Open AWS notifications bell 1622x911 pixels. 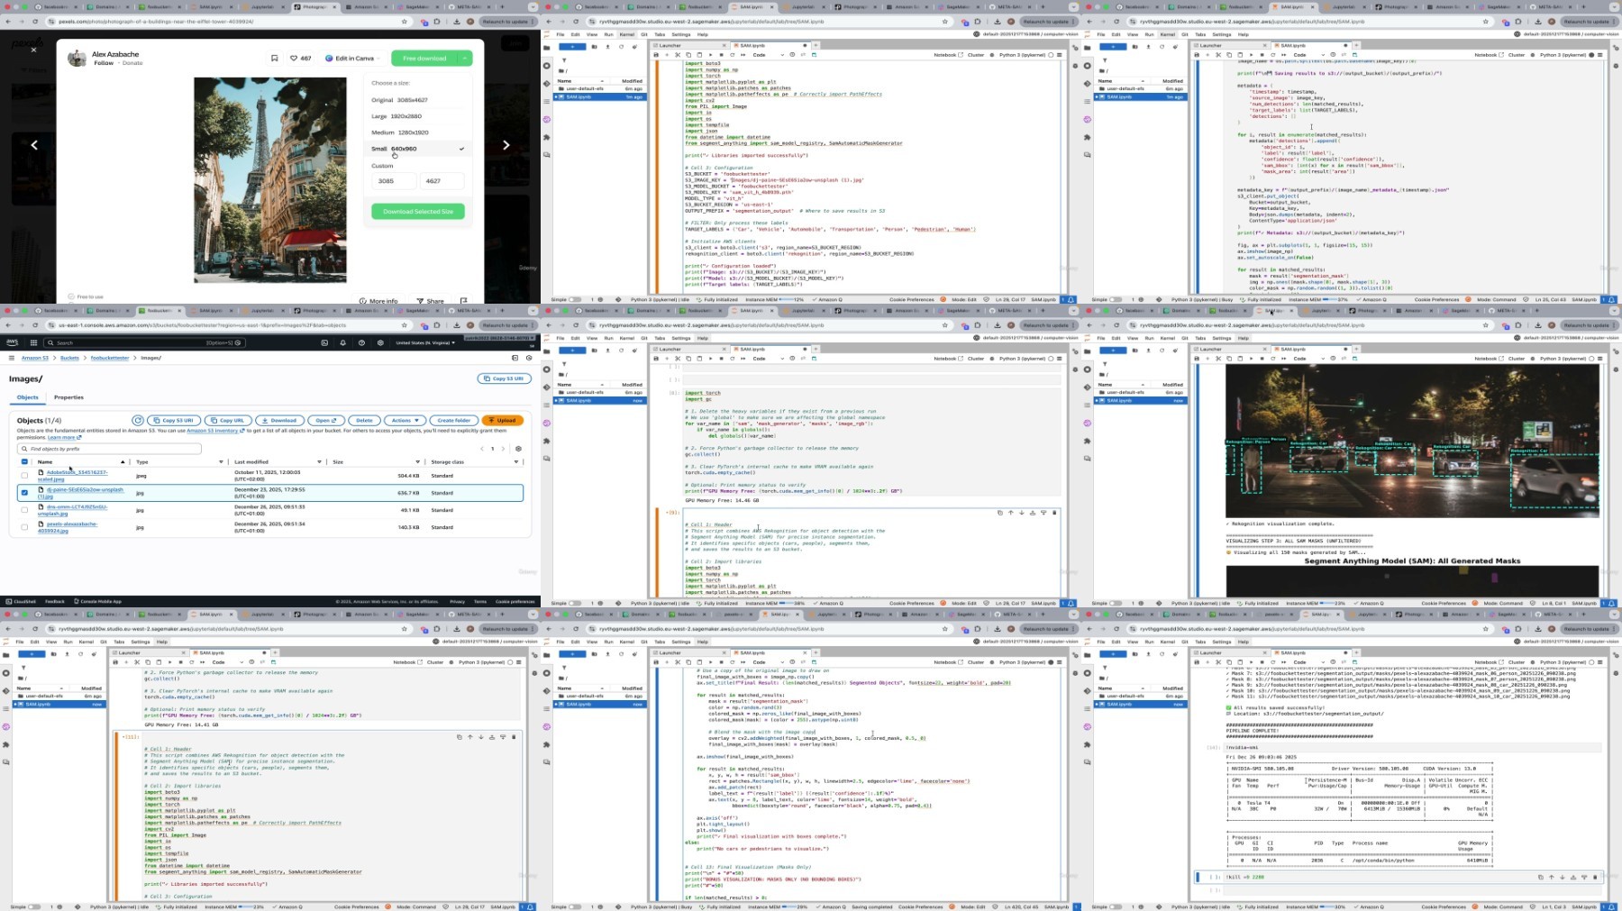point(342,342)
